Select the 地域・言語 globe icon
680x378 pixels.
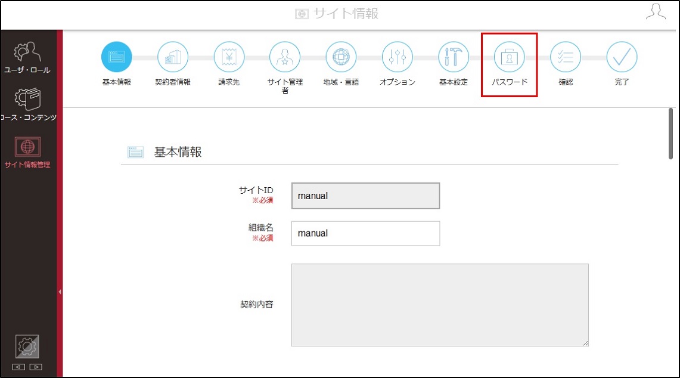pos(341,57)
